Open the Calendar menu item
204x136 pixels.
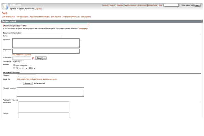[x=120, y=5]
